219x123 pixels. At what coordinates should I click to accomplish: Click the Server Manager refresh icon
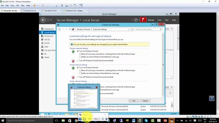(136, 20)
